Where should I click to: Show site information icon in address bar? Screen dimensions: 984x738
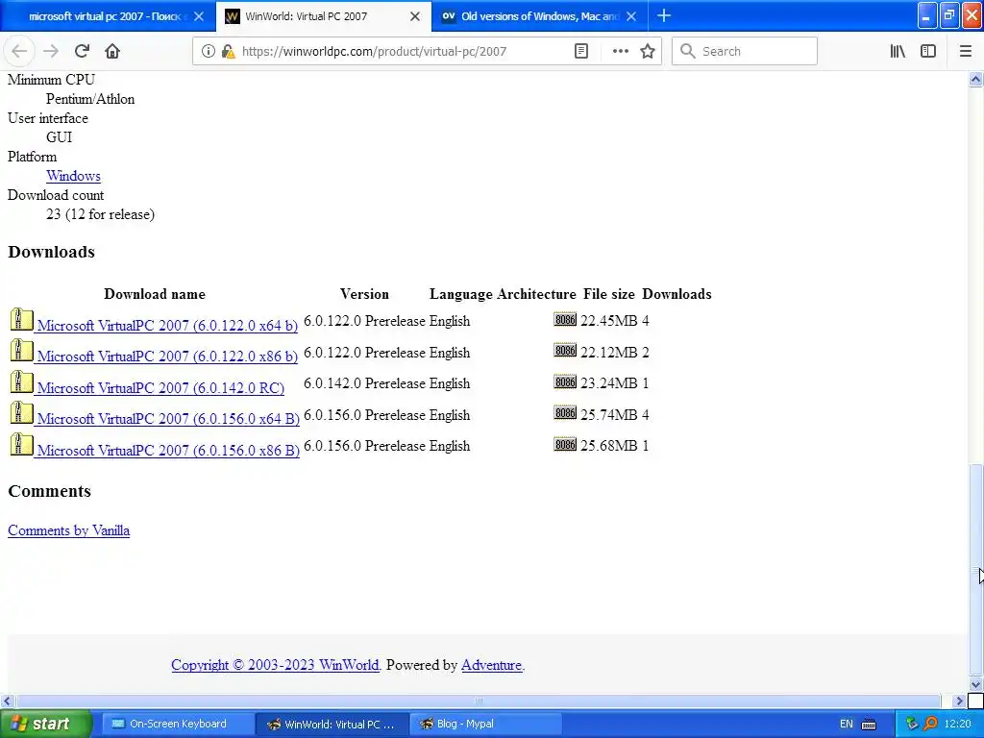click(209, 52)
